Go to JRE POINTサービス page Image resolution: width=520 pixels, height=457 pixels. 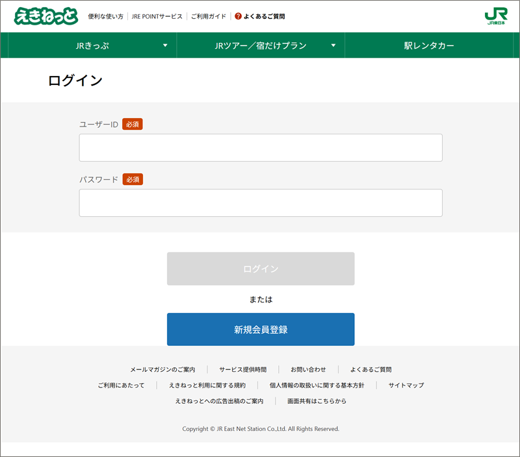tap(157, 16)
